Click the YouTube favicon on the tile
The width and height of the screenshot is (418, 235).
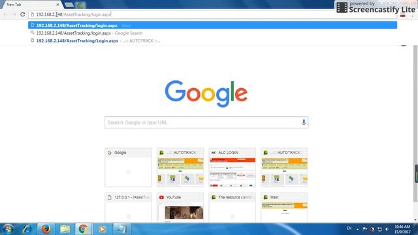(x=161, y=197)
